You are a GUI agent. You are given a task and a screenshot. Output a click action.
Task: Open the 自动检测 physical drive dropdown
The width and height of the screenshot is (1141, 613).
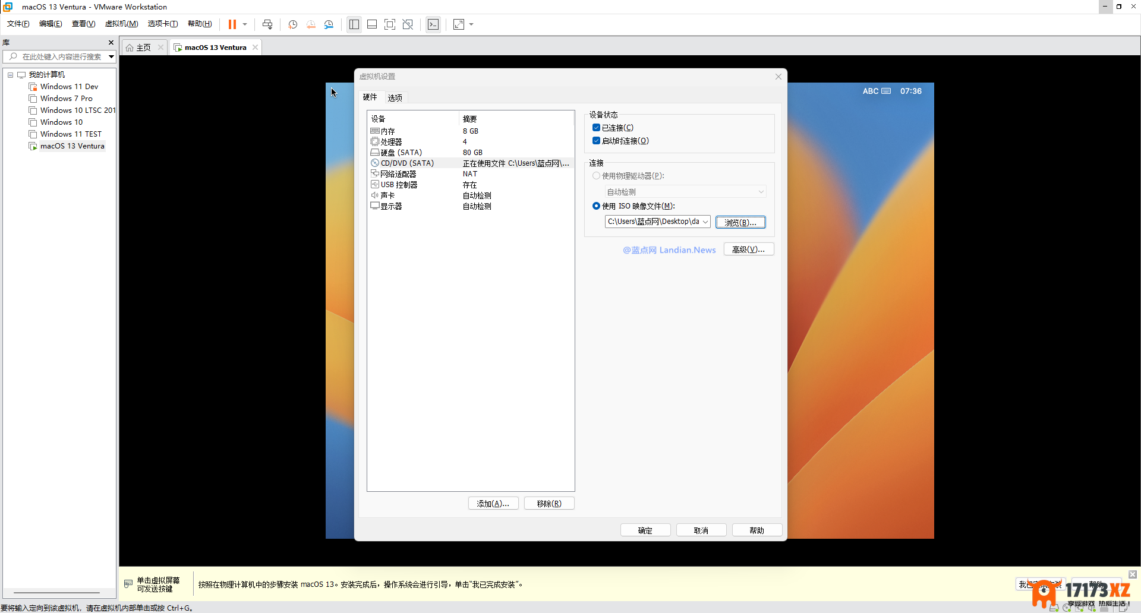[x=685, y=192]
